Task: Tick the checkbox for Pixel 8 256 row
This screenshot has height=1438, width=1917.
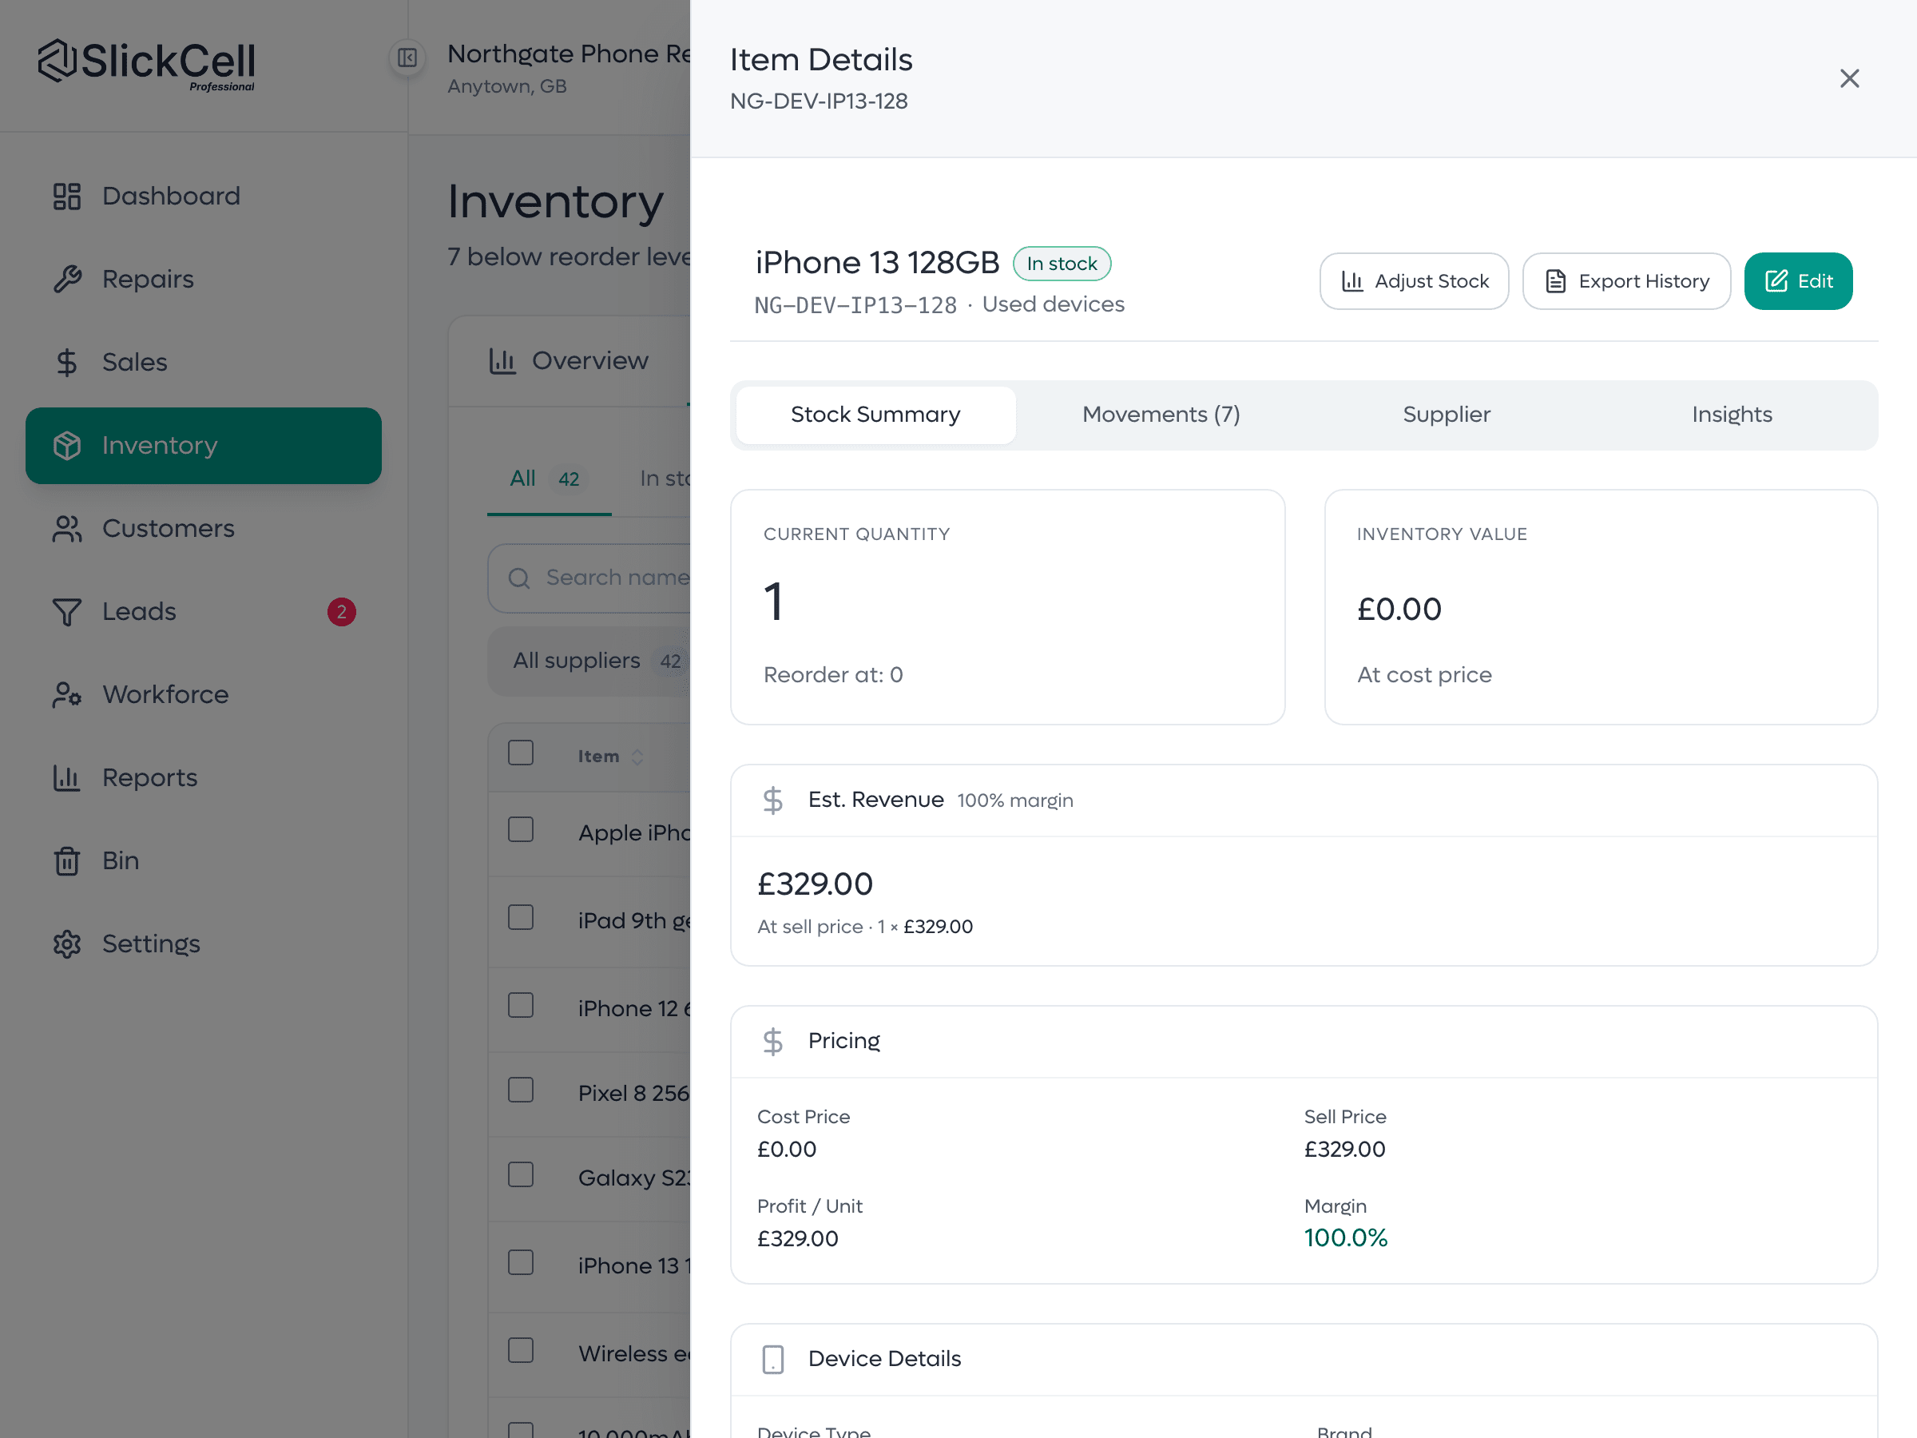Action: click(521, 1090)
